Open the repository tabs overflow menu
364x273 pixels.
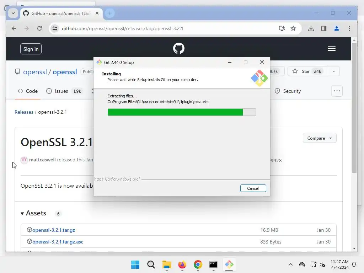pyautogui.click(x=337, y=91)
